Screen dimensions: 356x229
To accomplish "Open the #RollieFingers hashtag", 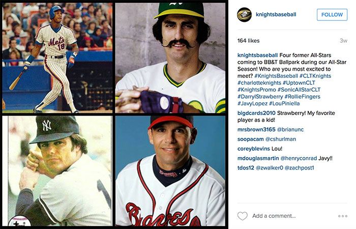I will coord(303,97).
